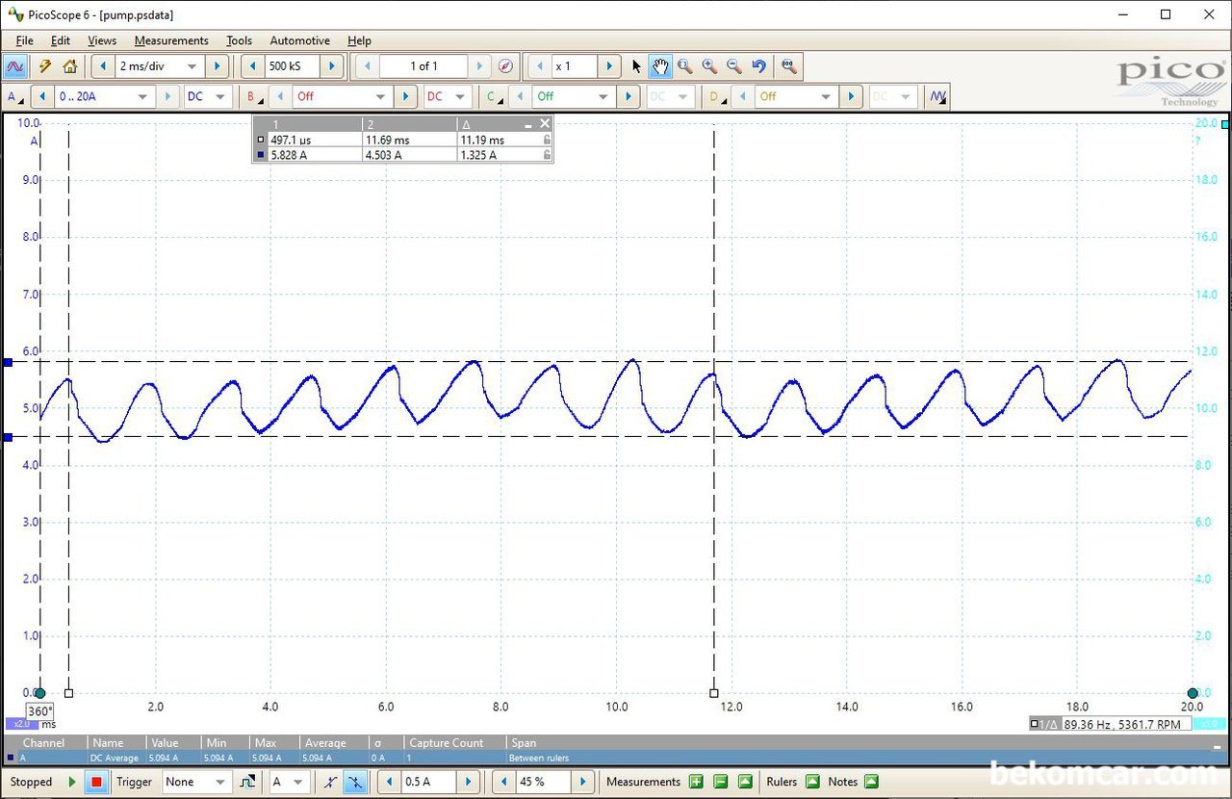Open the Views menu
The height and width of the screenshot is (799, 1232).
click(102, 40)
